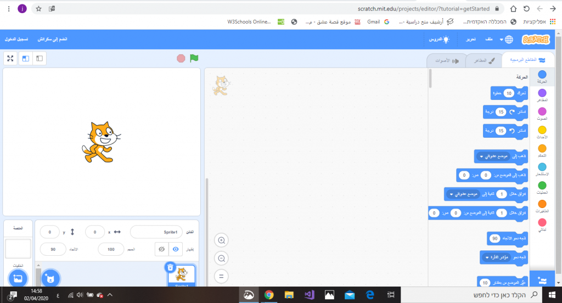Click the turn counterclockwise 15 degrees block
Image resolution: width=562 pixels, height=303 pixels.
[x=505, y=131]
